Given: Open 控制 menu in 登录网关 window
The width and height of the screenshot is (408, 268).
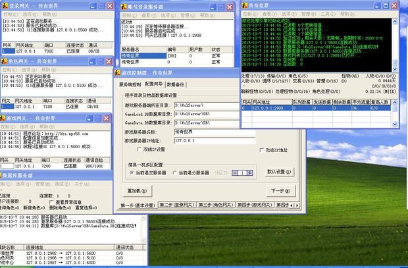Looking at the screenshot, I should (11, 14).
